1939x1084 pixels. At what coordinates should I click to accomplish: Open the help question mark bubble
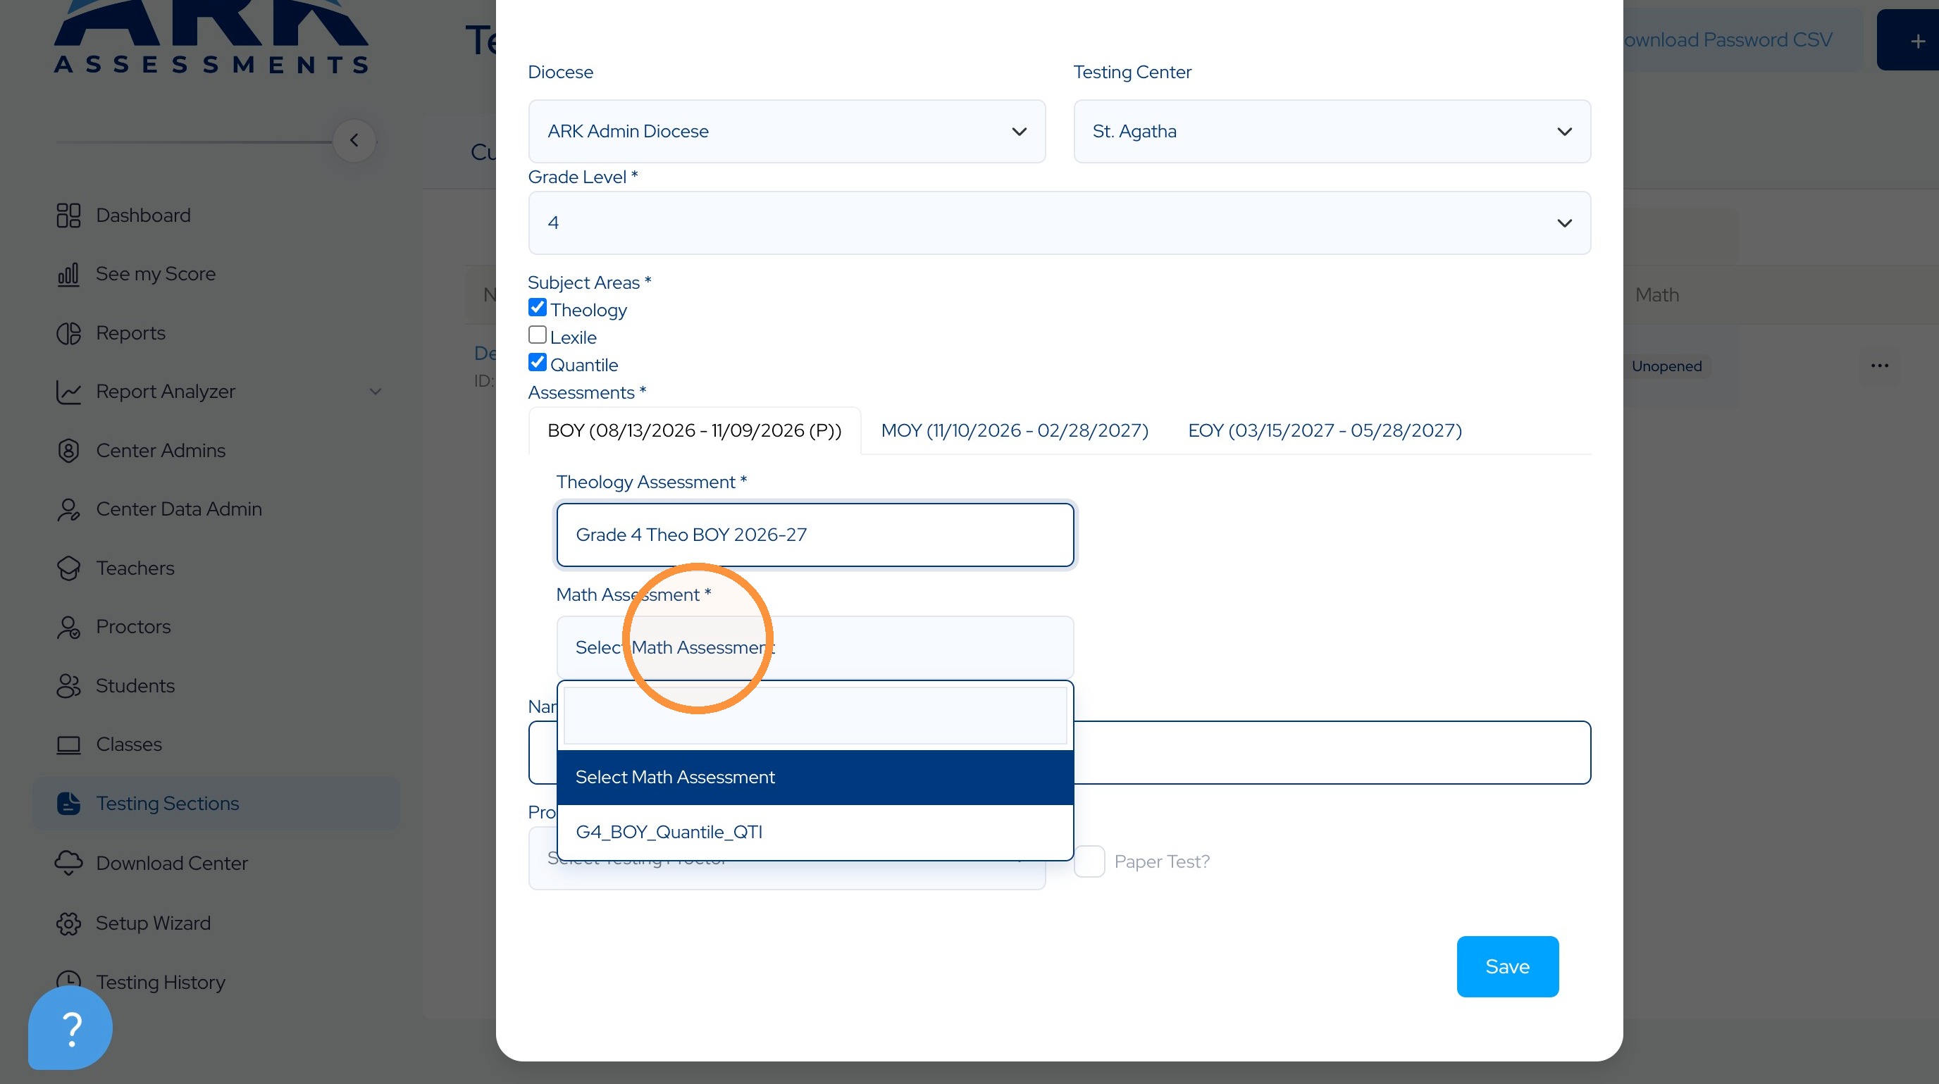pyautogui.click(x=70, y=1028)
